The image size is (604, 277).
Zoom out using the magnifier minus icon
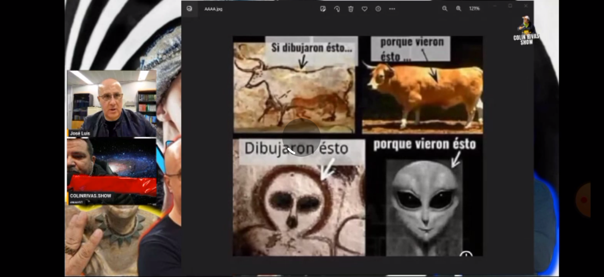click(x=444, y=8)
